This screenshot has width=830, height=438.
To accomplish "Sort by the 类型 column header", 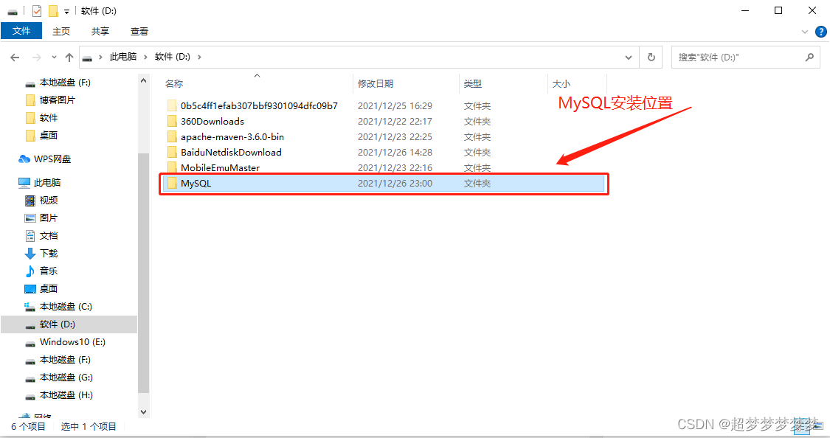I will click(x=473, y=83).
